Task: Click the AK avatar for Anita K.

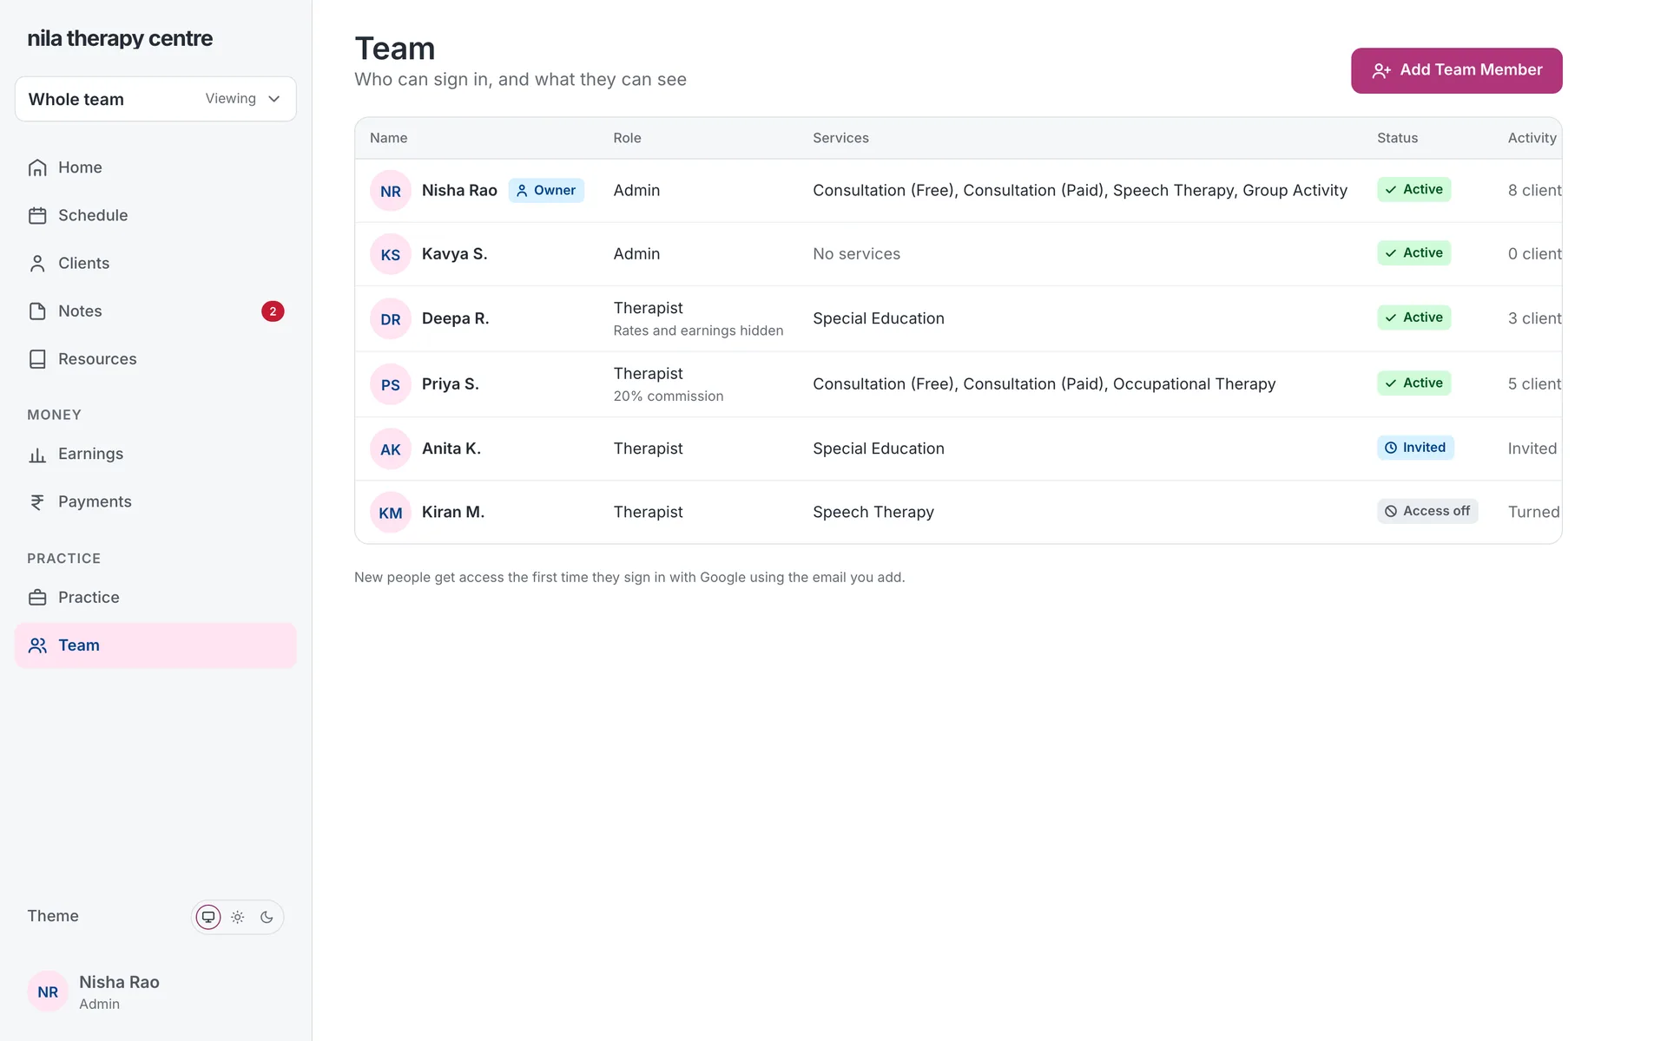Action: click(391, 448)
